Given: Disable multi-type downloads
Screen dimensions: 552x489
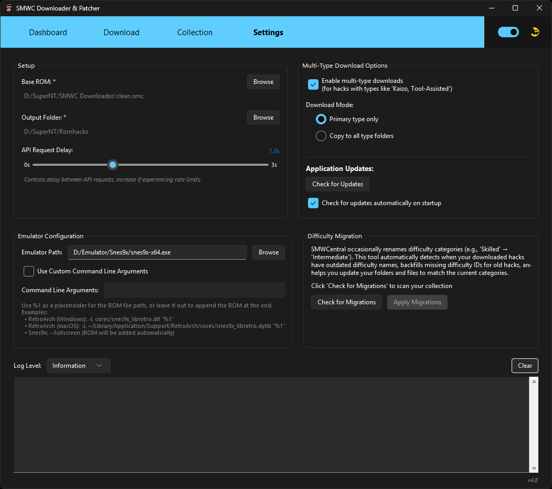Looking at the screenshot, I should point(313,84).
